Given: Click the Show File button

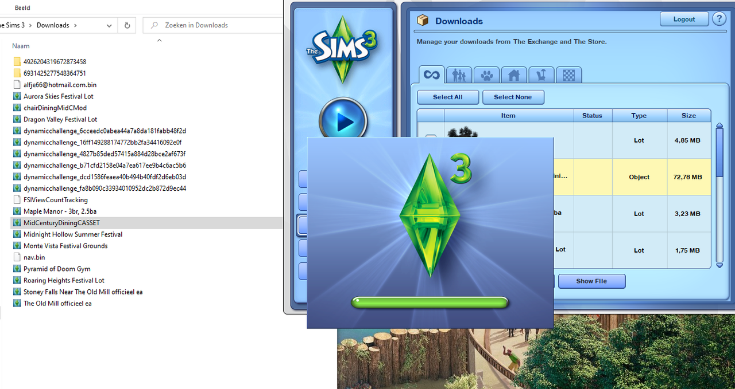Looking at the screenshot, I should [x=592, y=281].
